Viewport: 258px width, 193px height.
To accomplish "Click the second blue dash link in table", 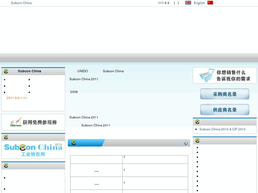I will (97, 184).
